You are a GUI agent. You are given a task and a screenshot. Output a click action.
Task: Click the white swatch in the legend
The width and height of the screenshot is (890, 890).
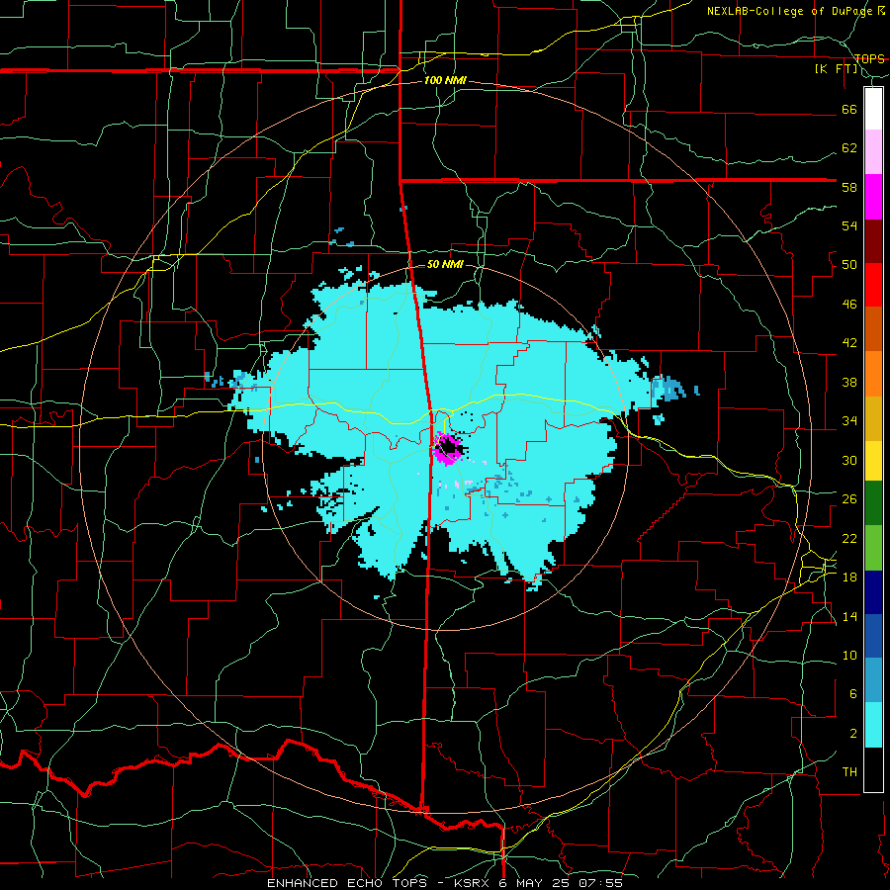pyautogui.click(x=873, y=109)
